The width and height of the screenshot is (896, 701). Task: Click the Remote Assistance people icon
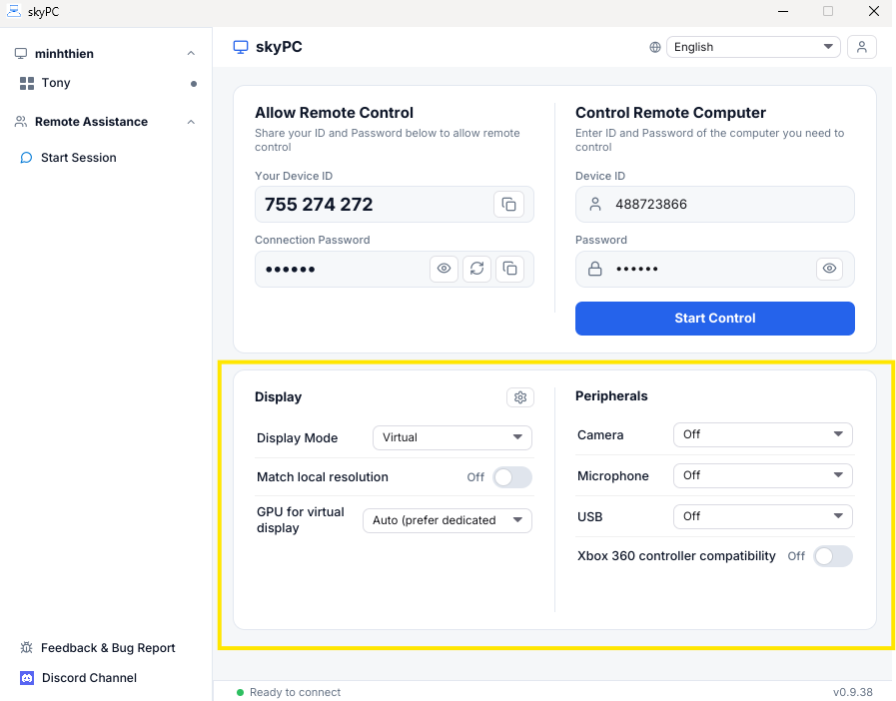21,122
